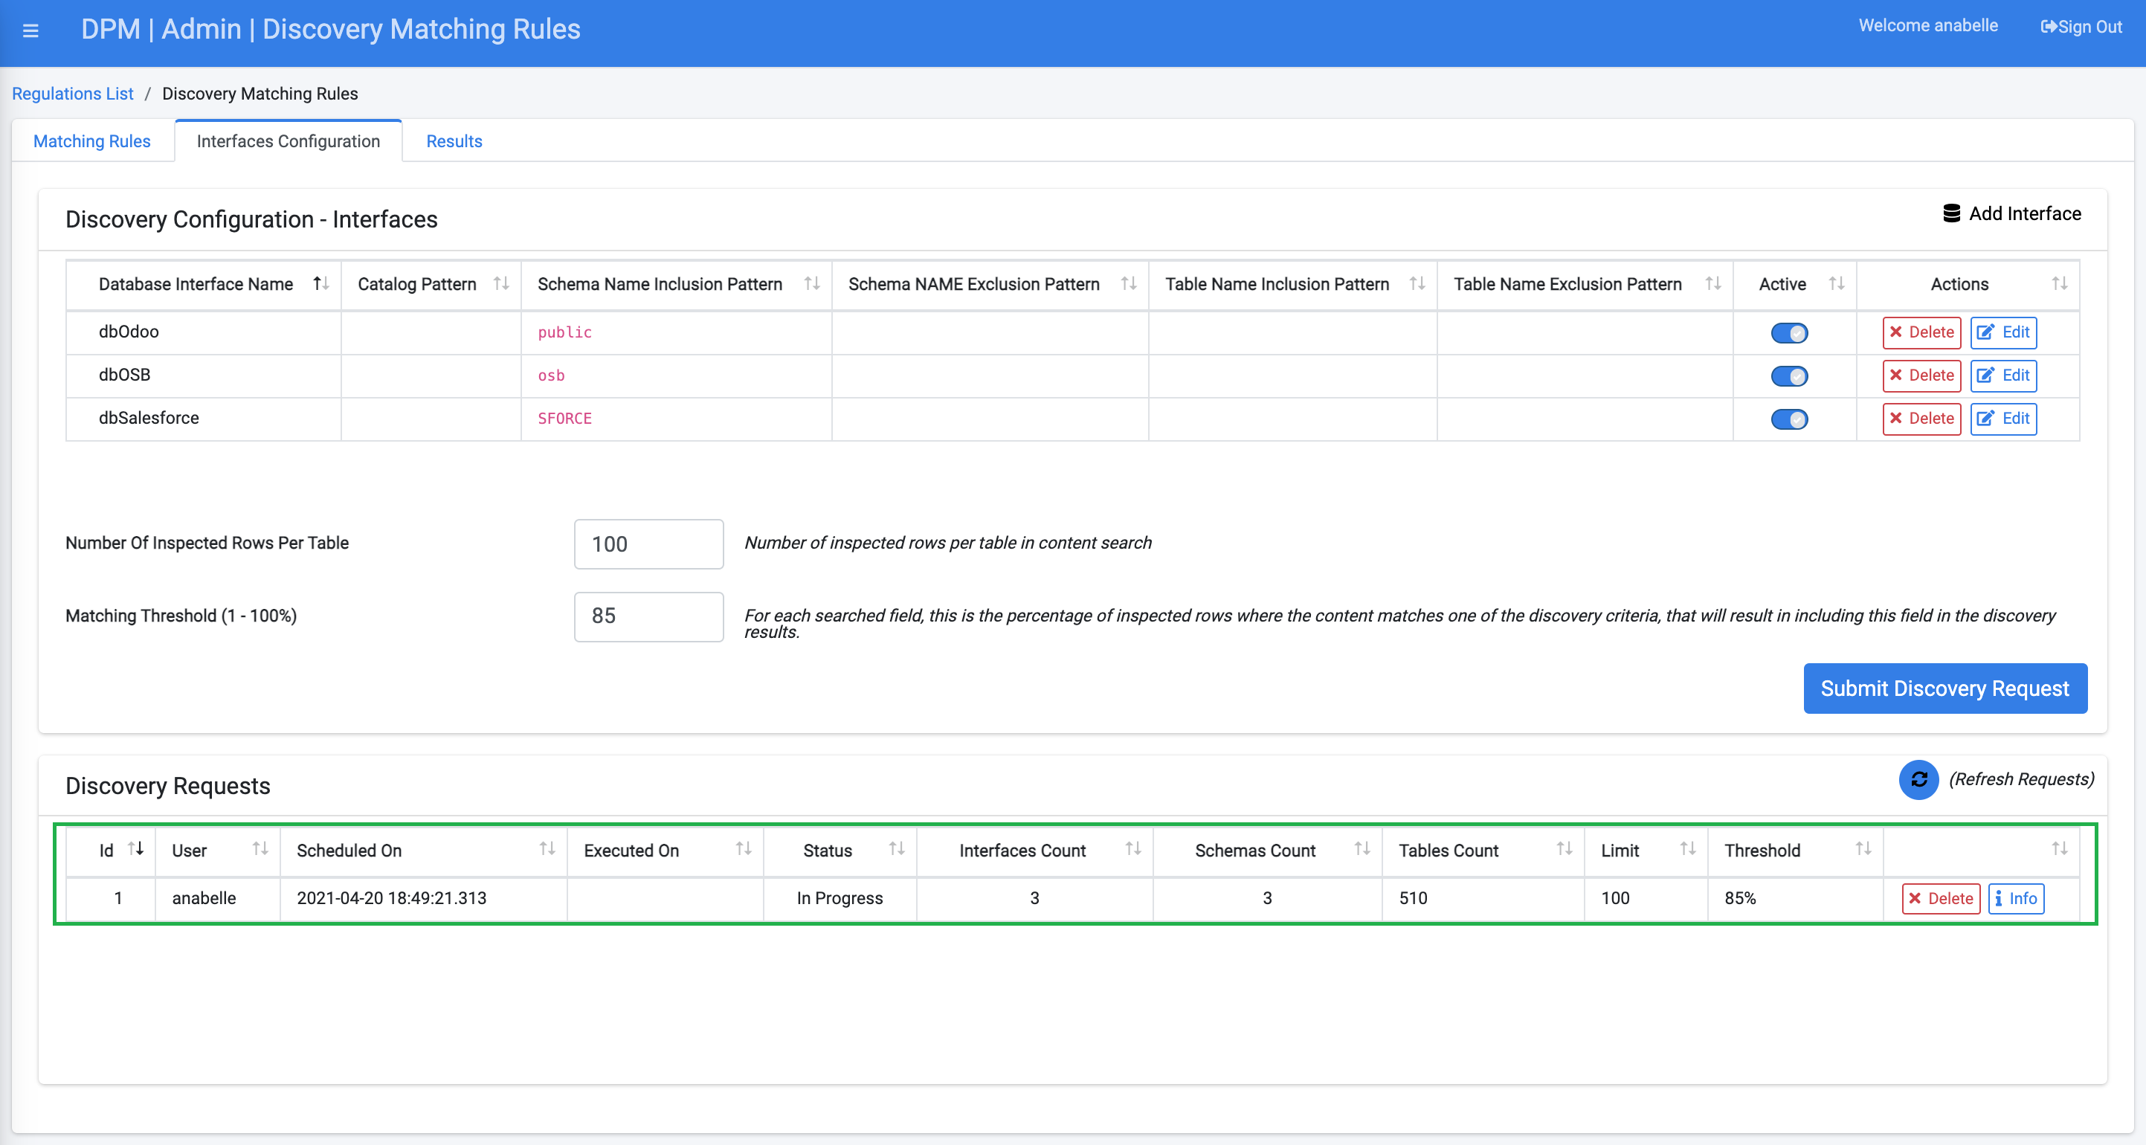Sort requests by Status column arrows
The height and width of the screenshot is (1145, 2146).
point(896,848)
